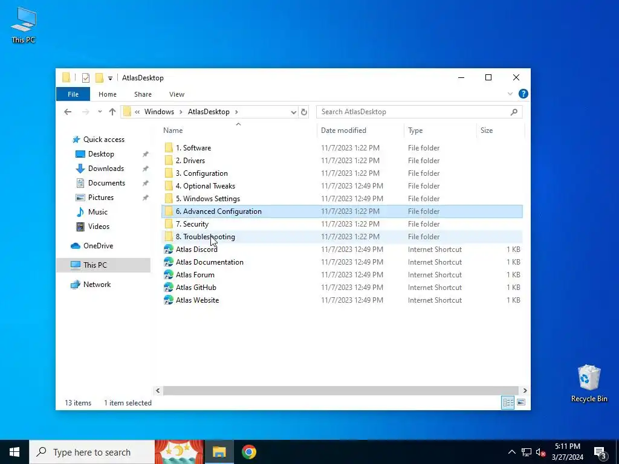Expand the hidden path chevron before the Windows breadcrumb
The image size is (619, 464).
click(x=137, y=112)
